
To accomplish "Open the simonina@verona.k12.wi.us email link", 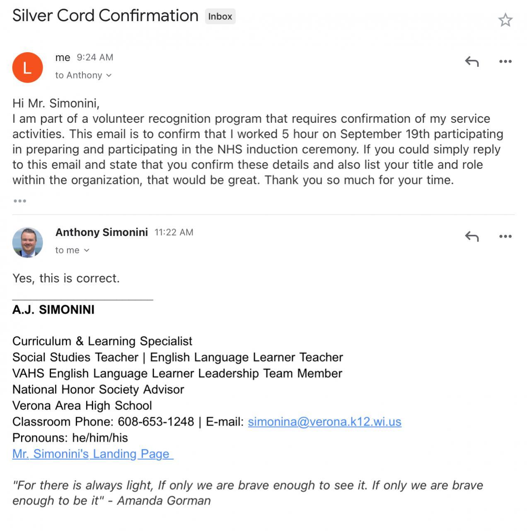I will [x=324, y=421].
